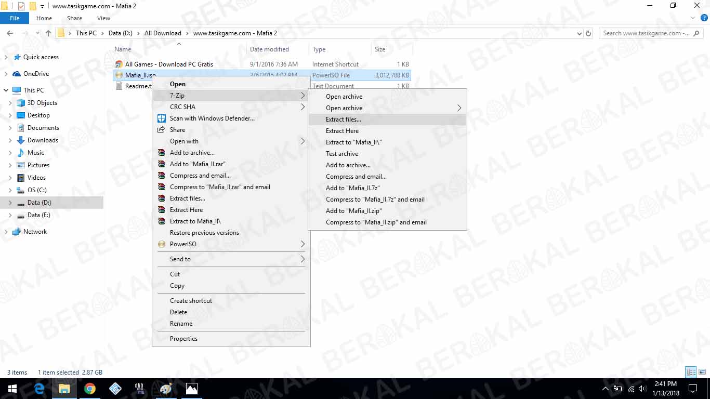
Task: Click the Share icon in context menu
Action: pyautogui.click(x=161, y=130)
